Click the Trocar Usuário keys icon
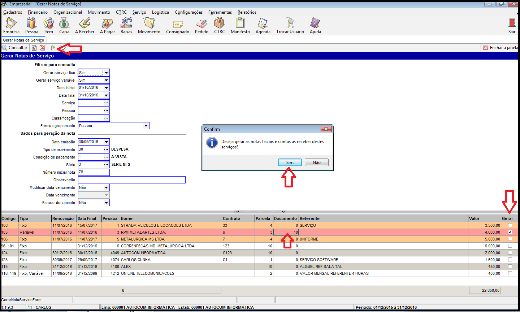The width and height of the screenshot is (520, 312). (290, 24)
